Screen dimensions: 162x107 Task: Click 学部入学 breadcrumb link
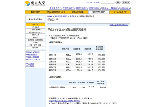click(73, 16)
